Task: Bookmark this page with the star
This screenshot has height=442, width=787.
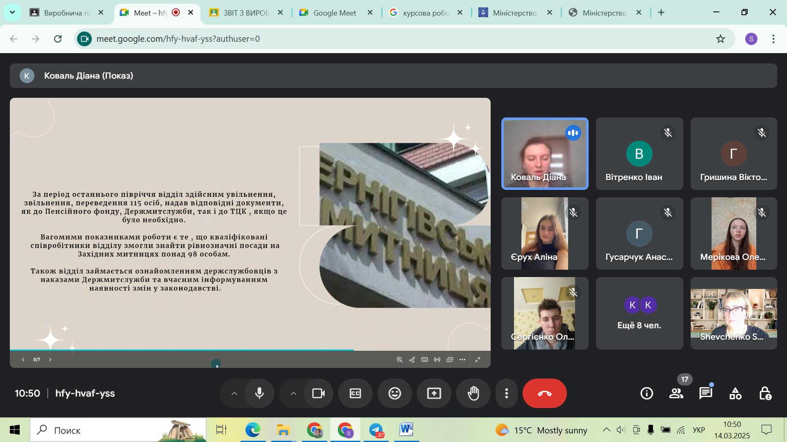Action: (x=721, y=39)
